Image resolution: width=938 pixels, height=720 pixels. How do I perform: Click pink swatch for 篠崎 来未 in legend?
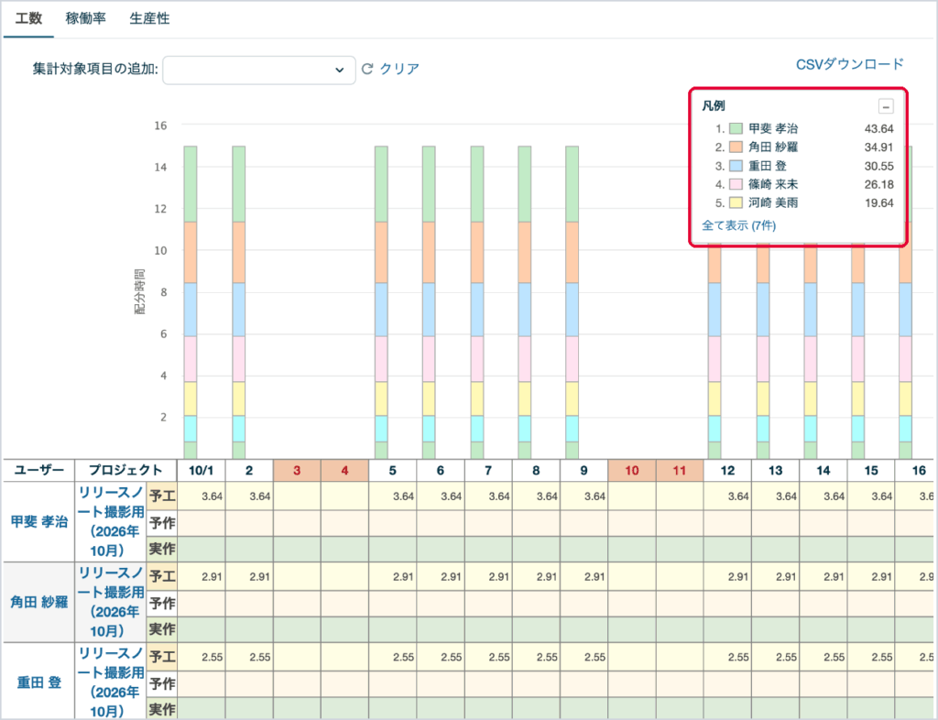[x=736, y=184]
